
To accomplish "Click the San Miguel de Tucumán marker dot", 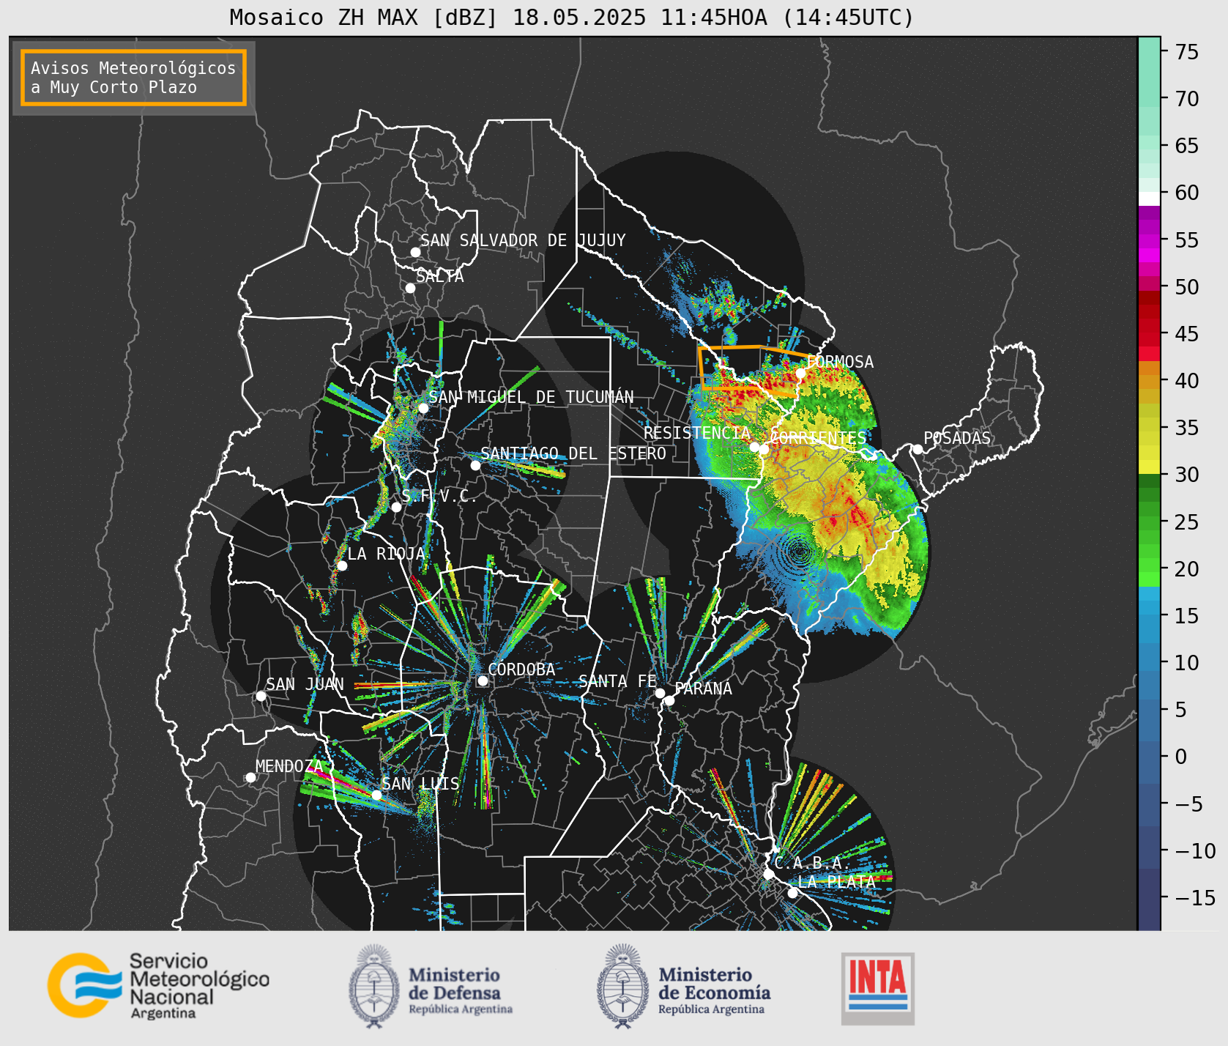I will tap(423, 408).
